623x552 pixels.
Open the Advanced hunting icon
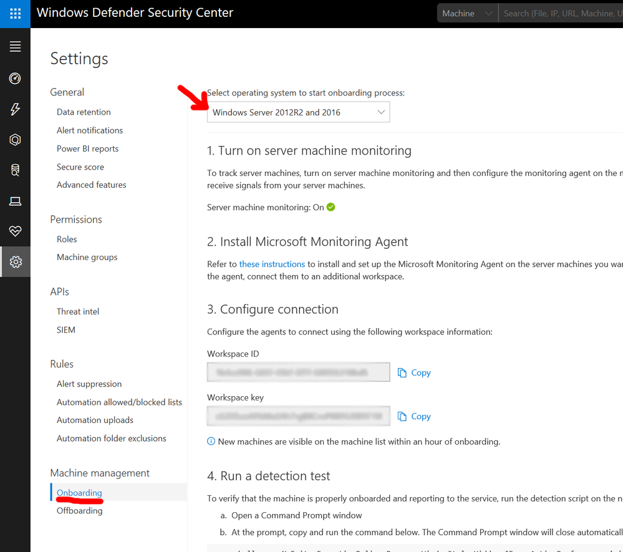point(15,170)
